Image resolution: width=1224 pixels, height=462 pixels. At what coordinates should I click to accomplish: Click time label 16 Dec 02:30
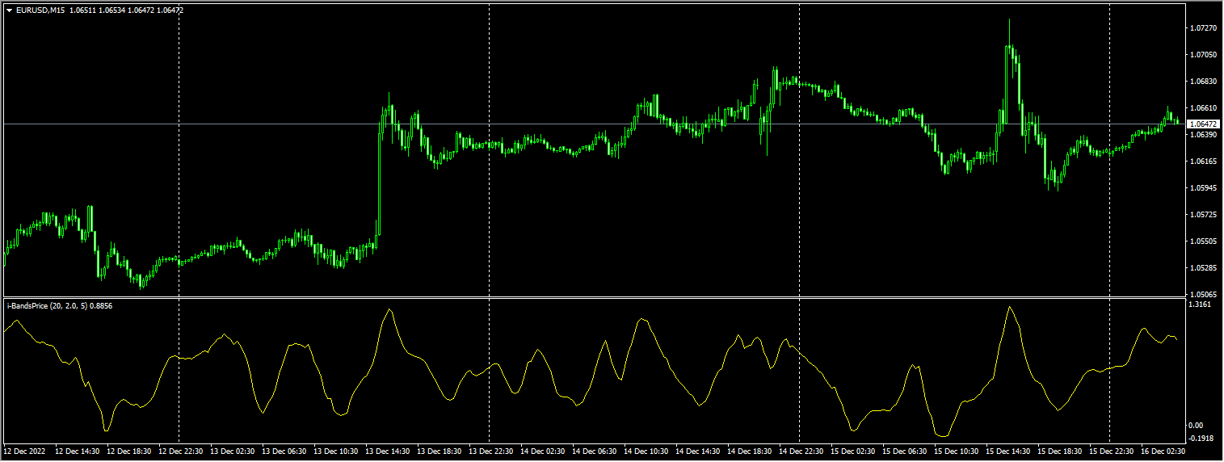tap(1162, 451)
